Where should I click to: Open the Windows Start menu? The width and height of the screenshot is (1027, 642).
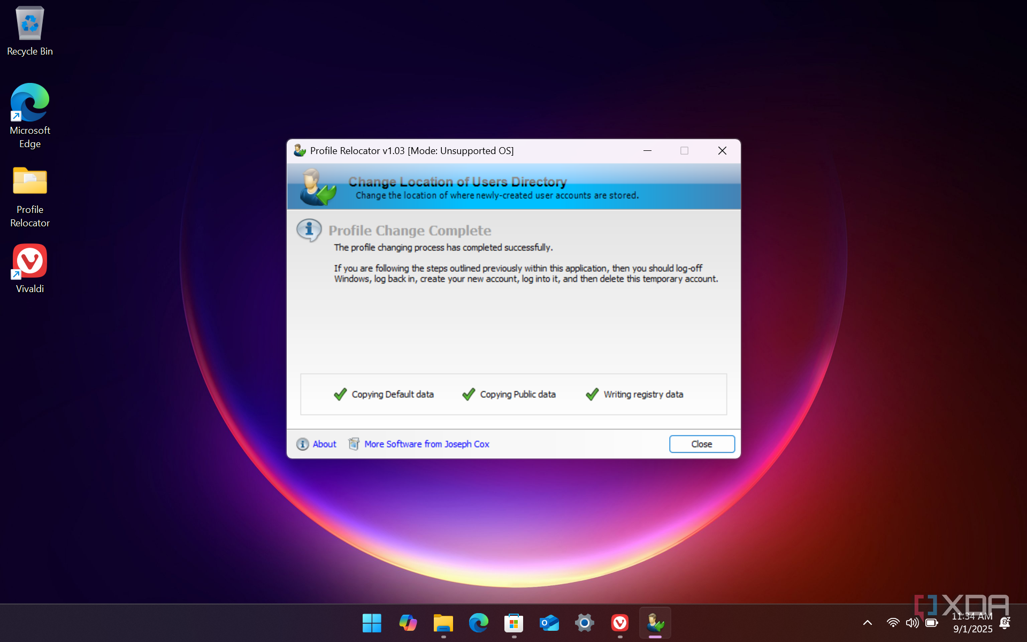(372, 623)
